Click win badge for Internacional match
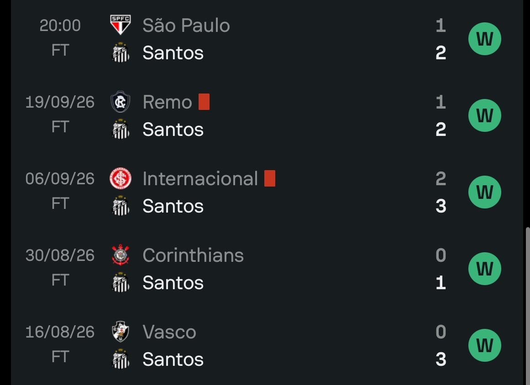 (x=485, y=192)
